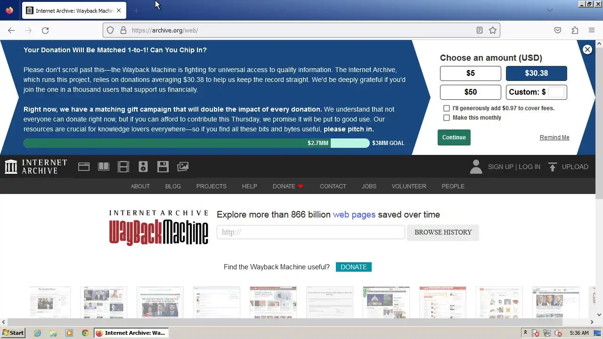The height and width of the screenshot is (339, 603).
Task: Toggle reader view icon
Action: (x=480, y=30)
